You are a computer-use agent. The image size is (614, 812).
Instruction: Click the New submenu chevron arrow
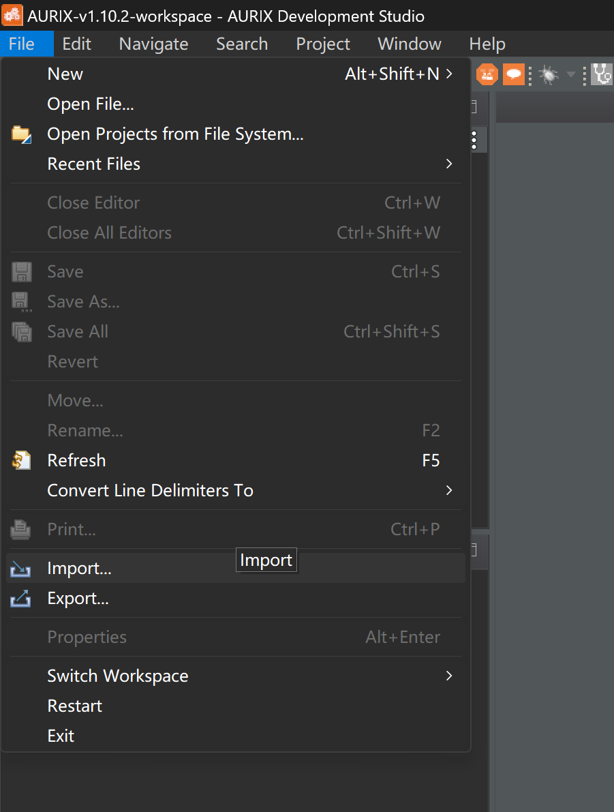pos(449,74)
